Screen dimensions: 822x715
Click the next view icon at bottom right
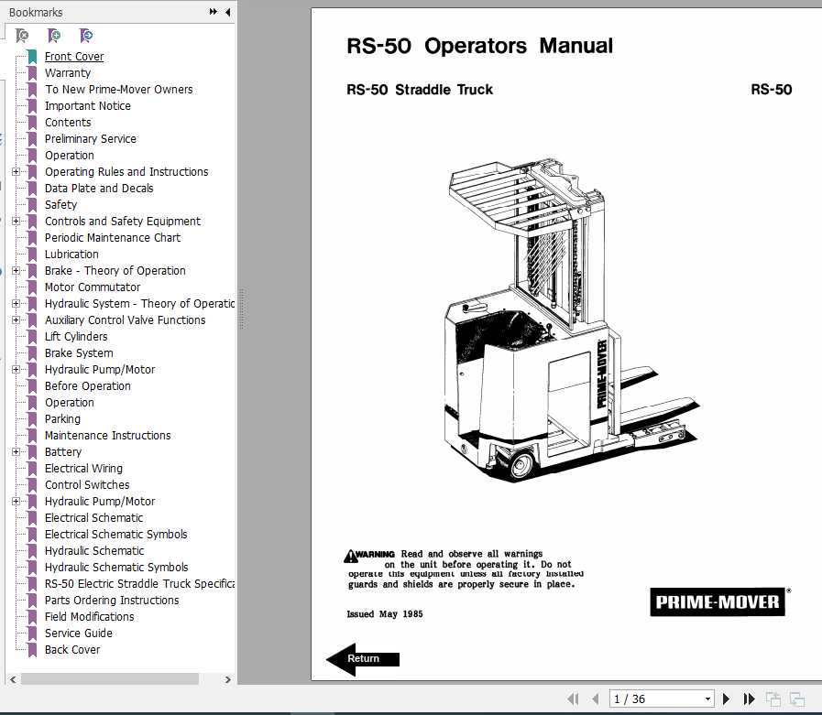click(797, 699)
